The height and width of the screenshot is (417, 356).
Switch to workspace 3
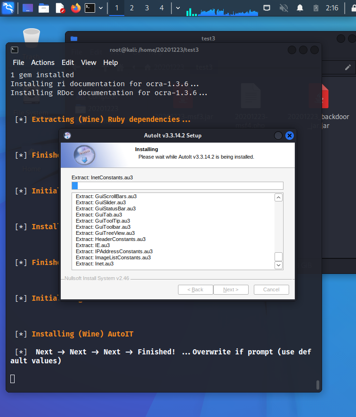[x=146, y=8]
